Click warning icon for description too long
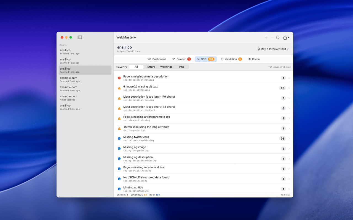 pyautogui.click(x=119, y=98)
